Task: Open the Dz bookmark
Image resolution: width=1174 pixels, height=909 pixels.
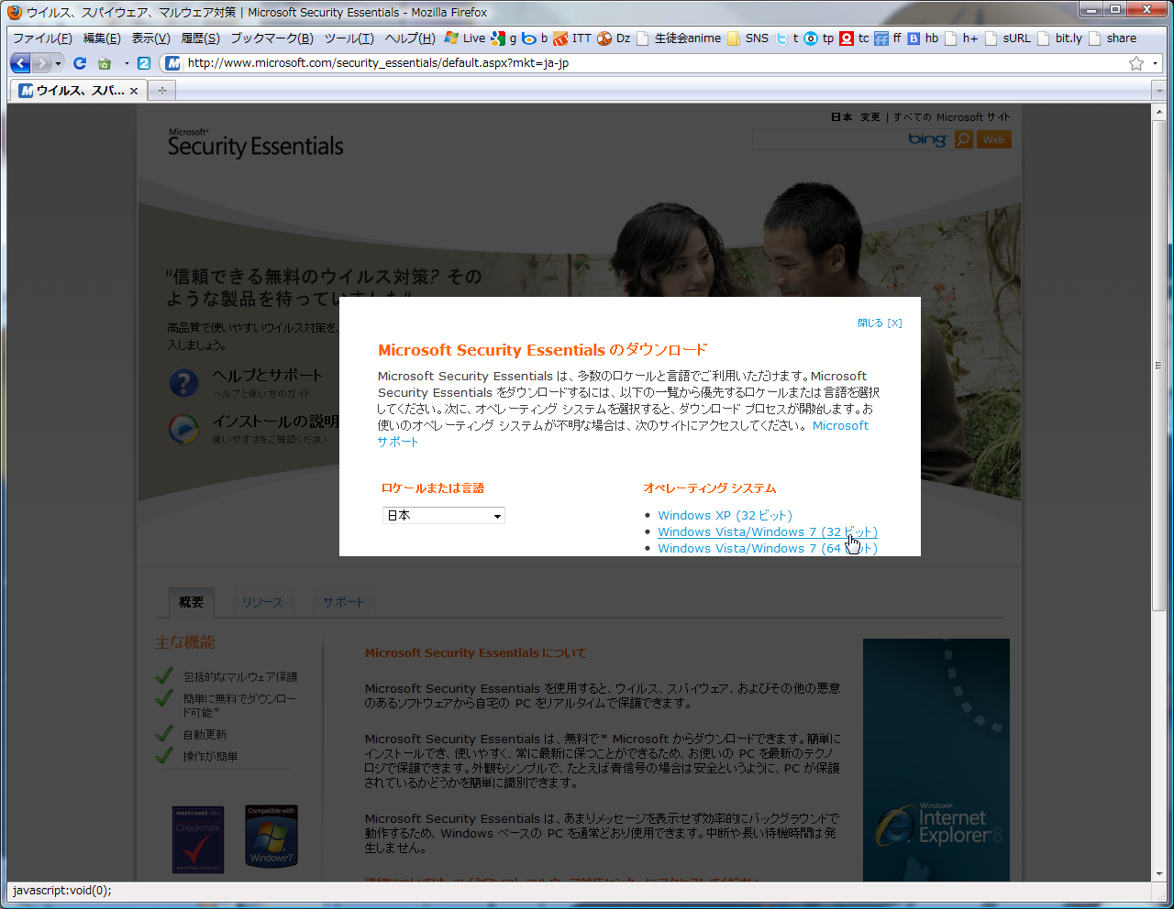Action: (614, 38)
